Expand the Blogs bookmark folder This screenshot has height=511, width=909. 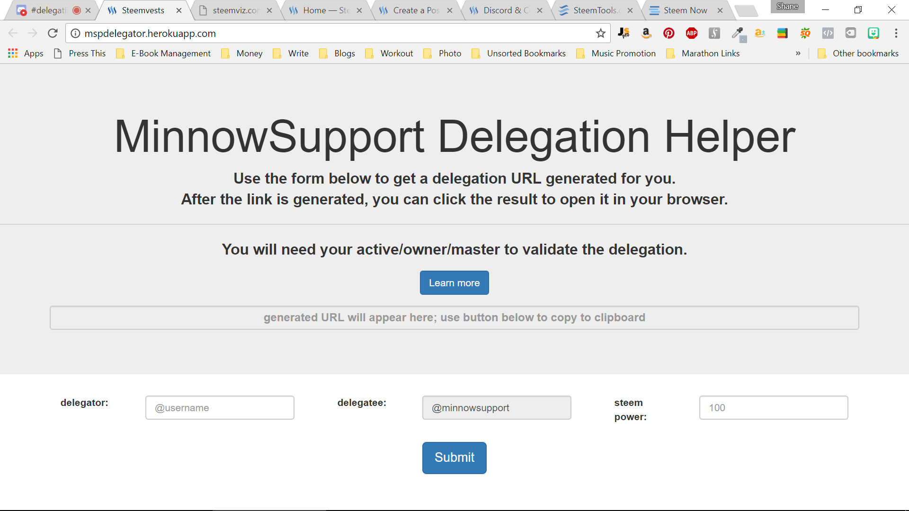[x=337, y=53]
